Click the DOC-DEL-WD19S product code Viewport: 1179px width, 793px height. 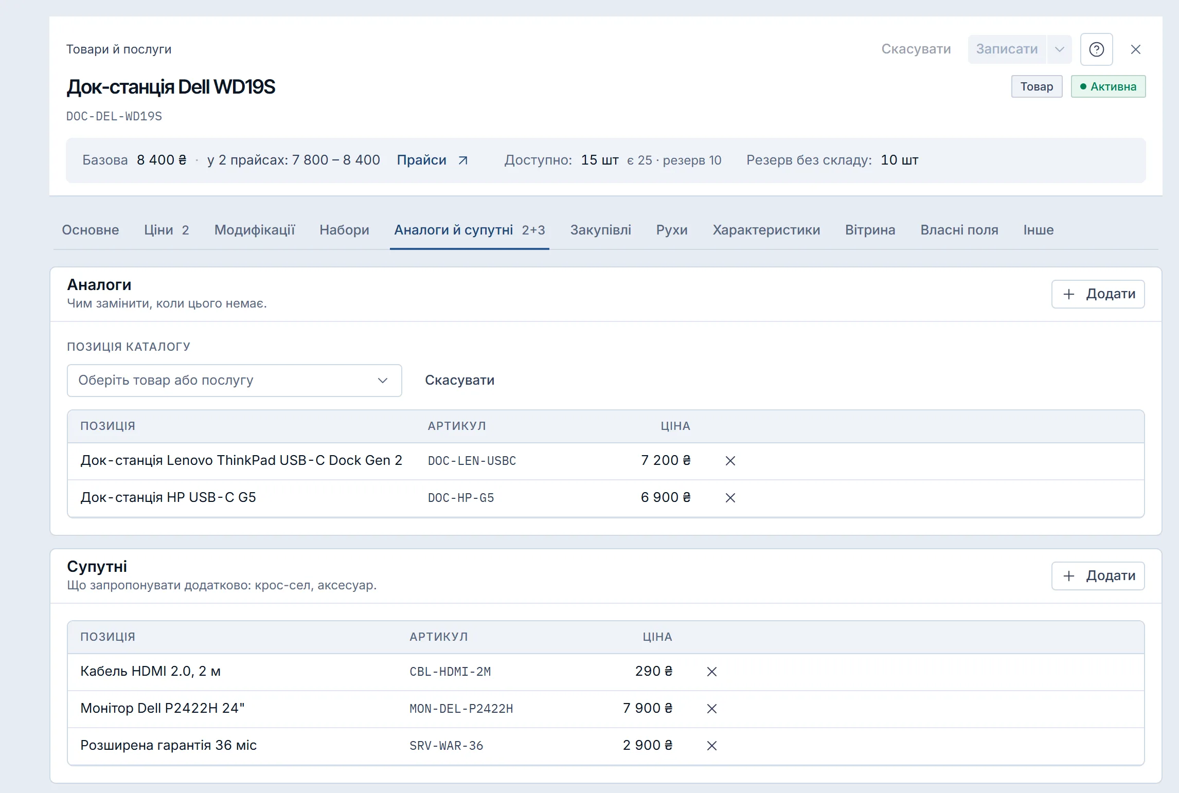tap(114, 116)
